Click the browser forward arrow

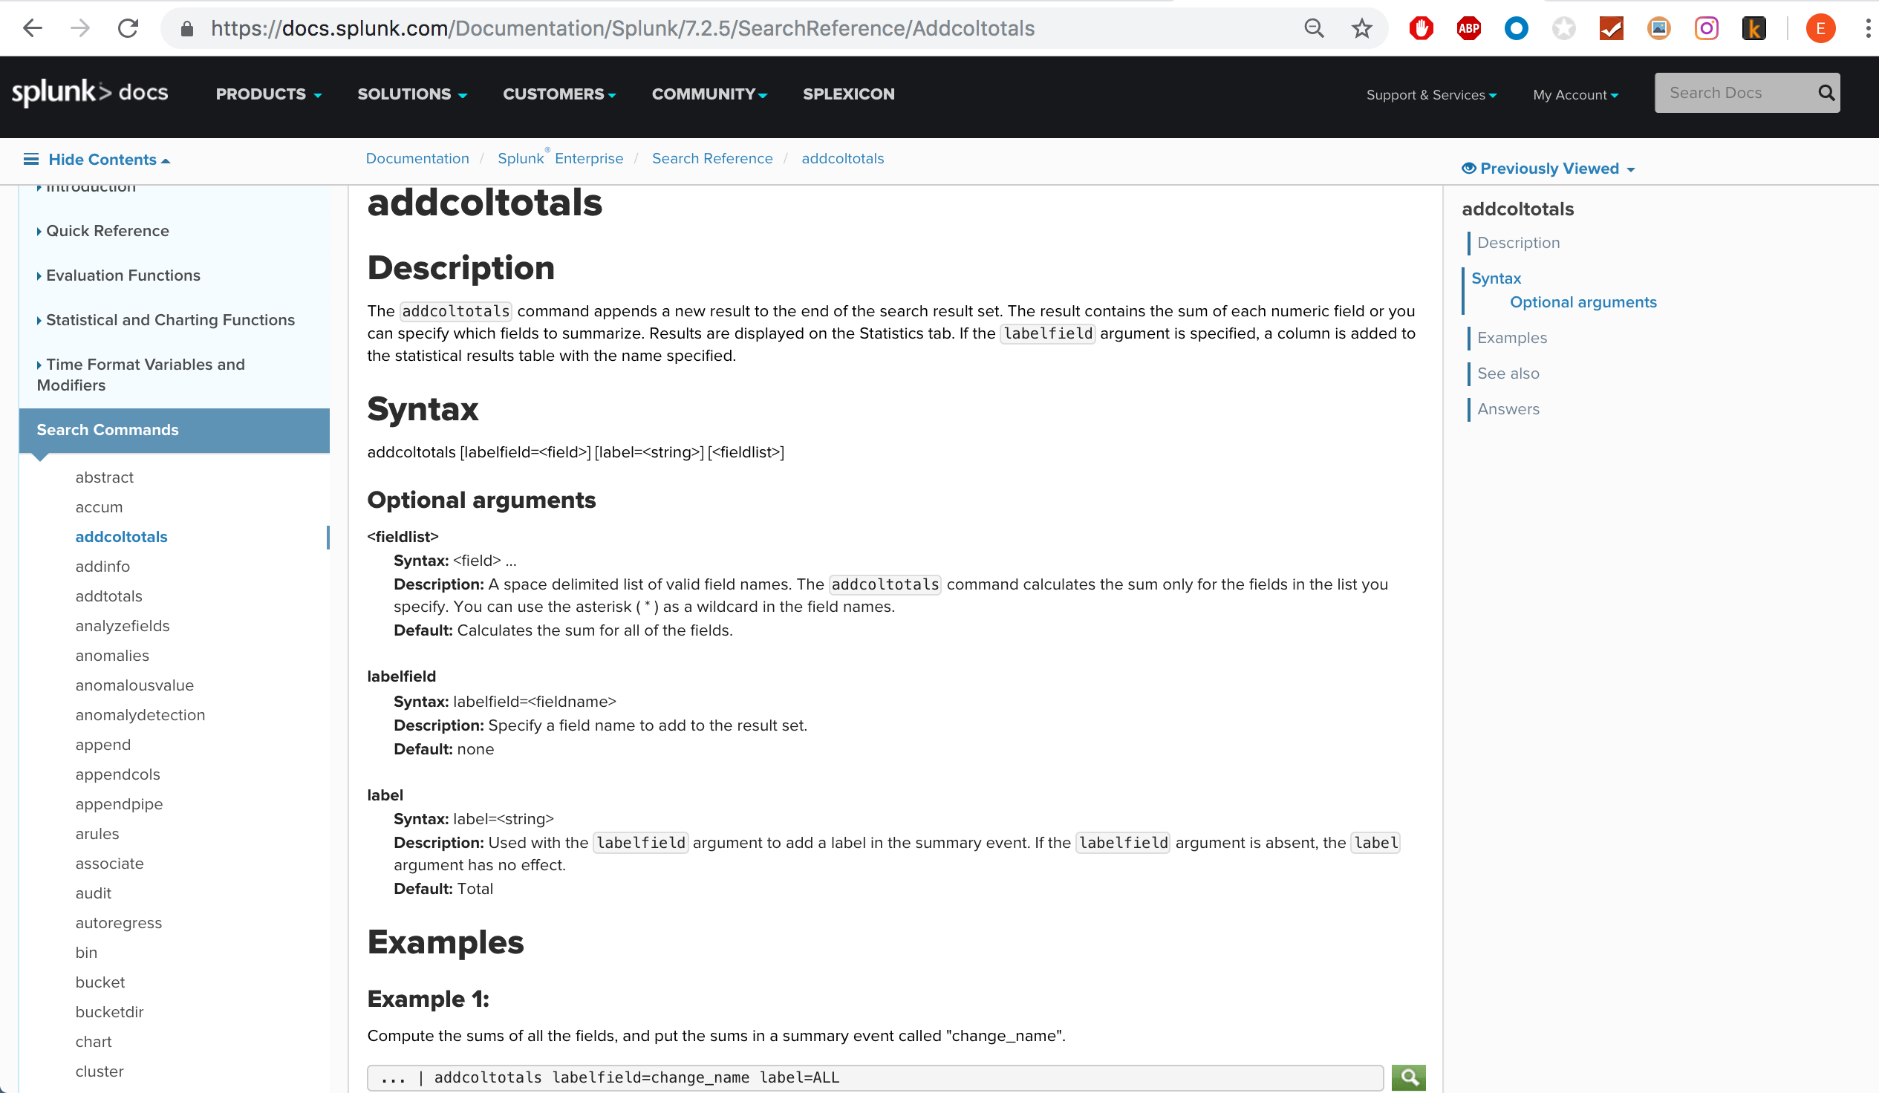click(x=79, y=28)
